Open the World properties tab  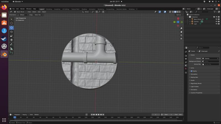(x=186, y=69)
